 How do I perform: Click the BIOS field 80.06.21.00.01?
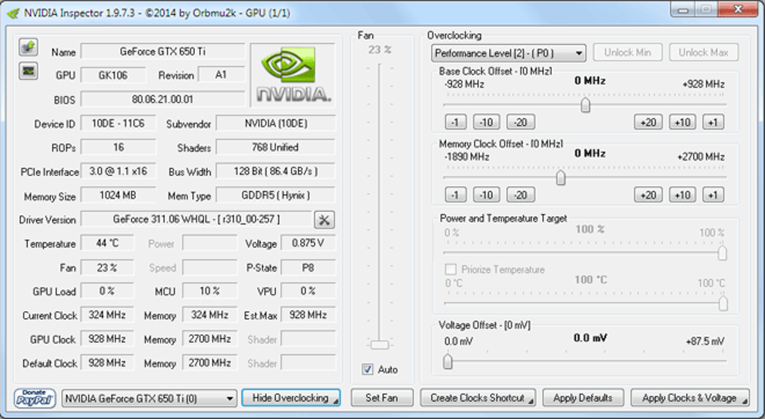tap(163, 99)
